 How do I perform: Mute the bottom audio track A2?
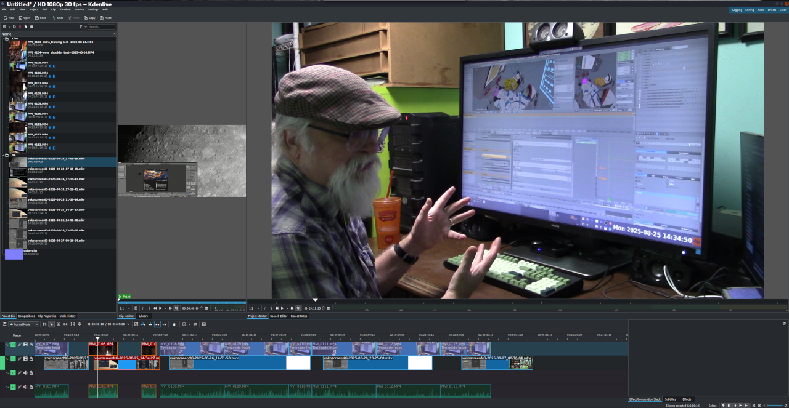click(x=25, y=387)
